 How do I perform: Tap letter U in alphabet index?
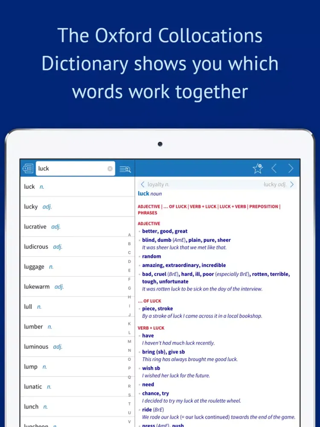click(130, 413)
